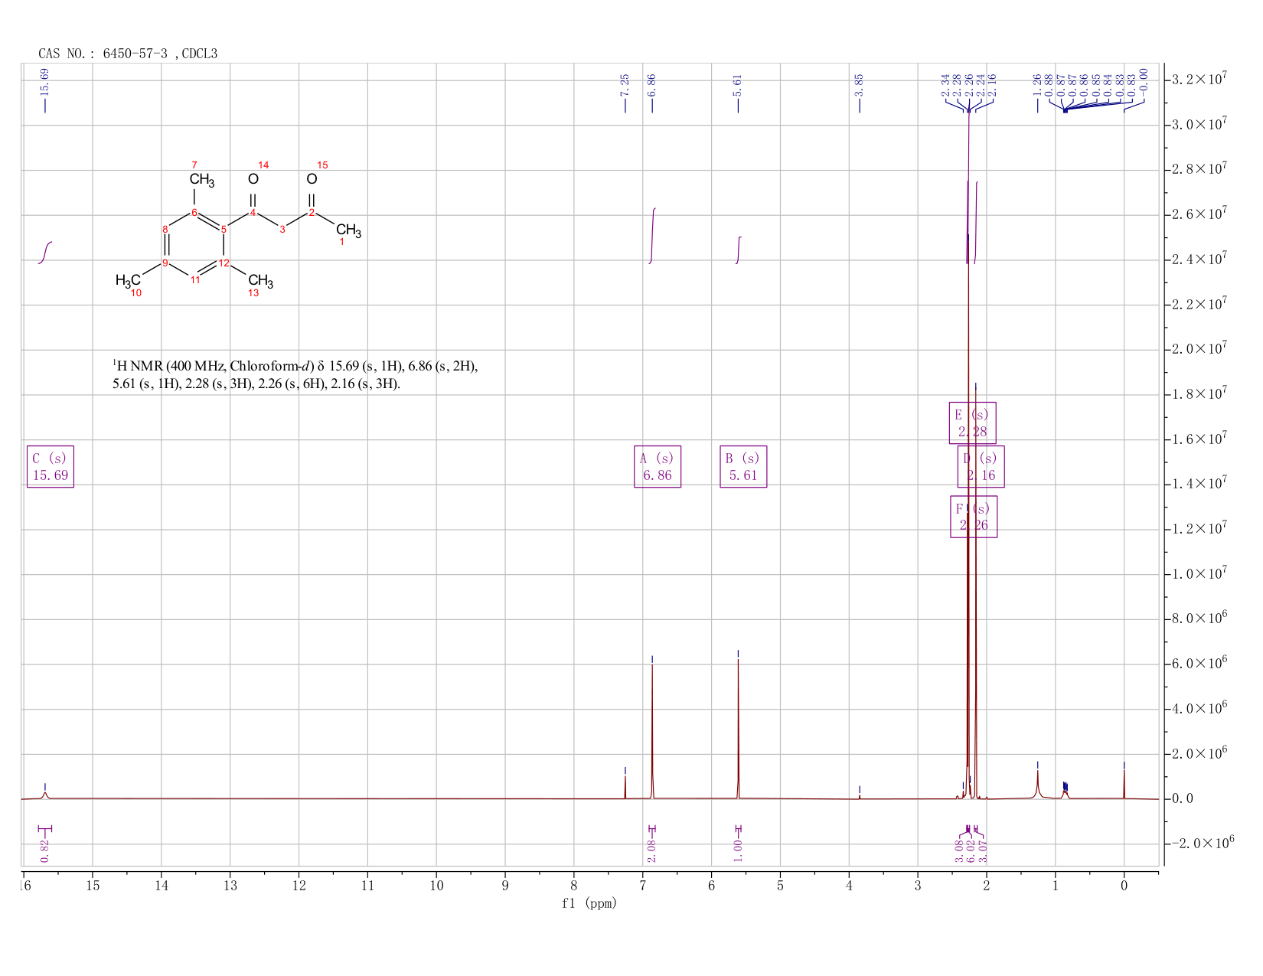Screen dimensions: 1263x976
Task: Click the 3.85 peak label at top
Action: point(859,84)
